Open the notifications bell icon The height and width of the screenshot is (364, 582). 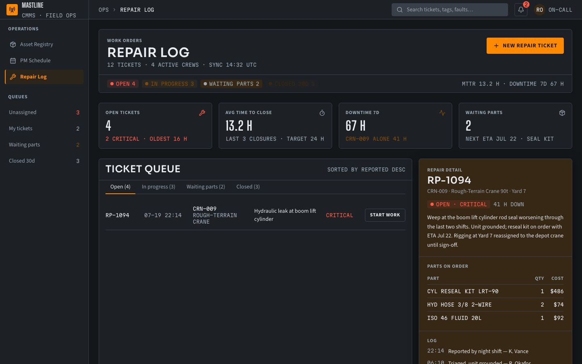click(521, 10)
